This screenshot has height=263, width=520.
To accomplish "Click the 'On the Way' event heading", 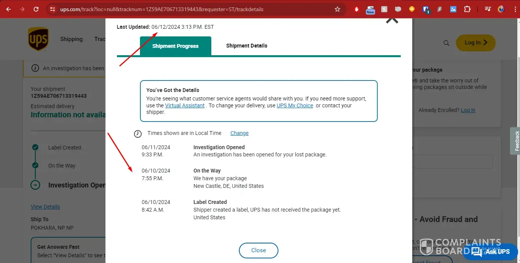I will point(207,171).
